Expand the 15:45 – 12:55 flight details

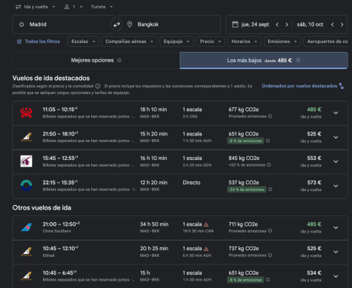click(336, 161)
